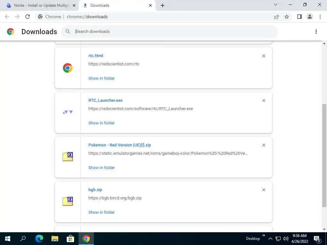Open the bgb.zip file link
The image size is (327, 245).
click(95, 189)
